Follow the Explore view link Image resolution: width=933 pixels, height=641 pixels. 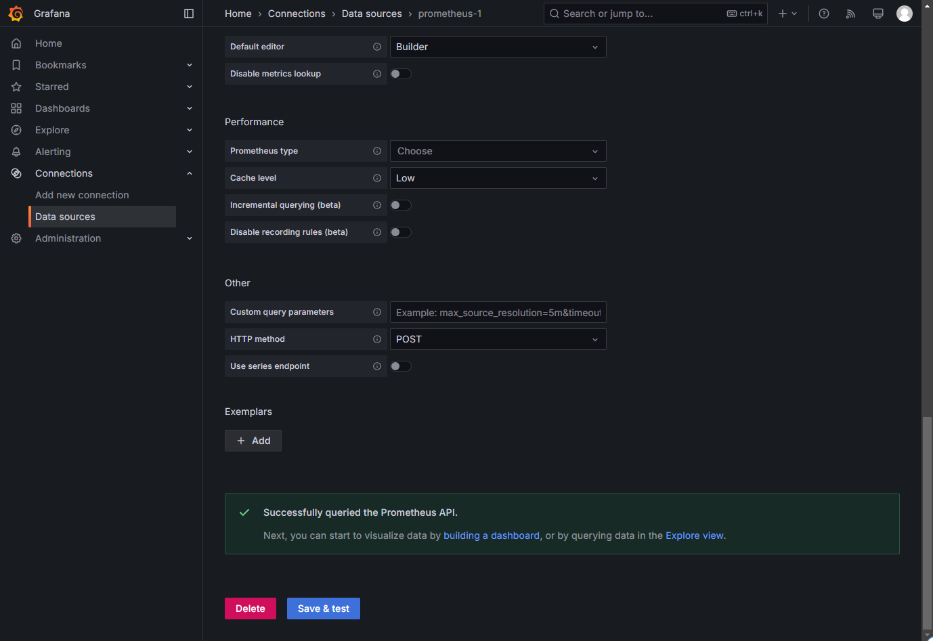coord(695,535)
